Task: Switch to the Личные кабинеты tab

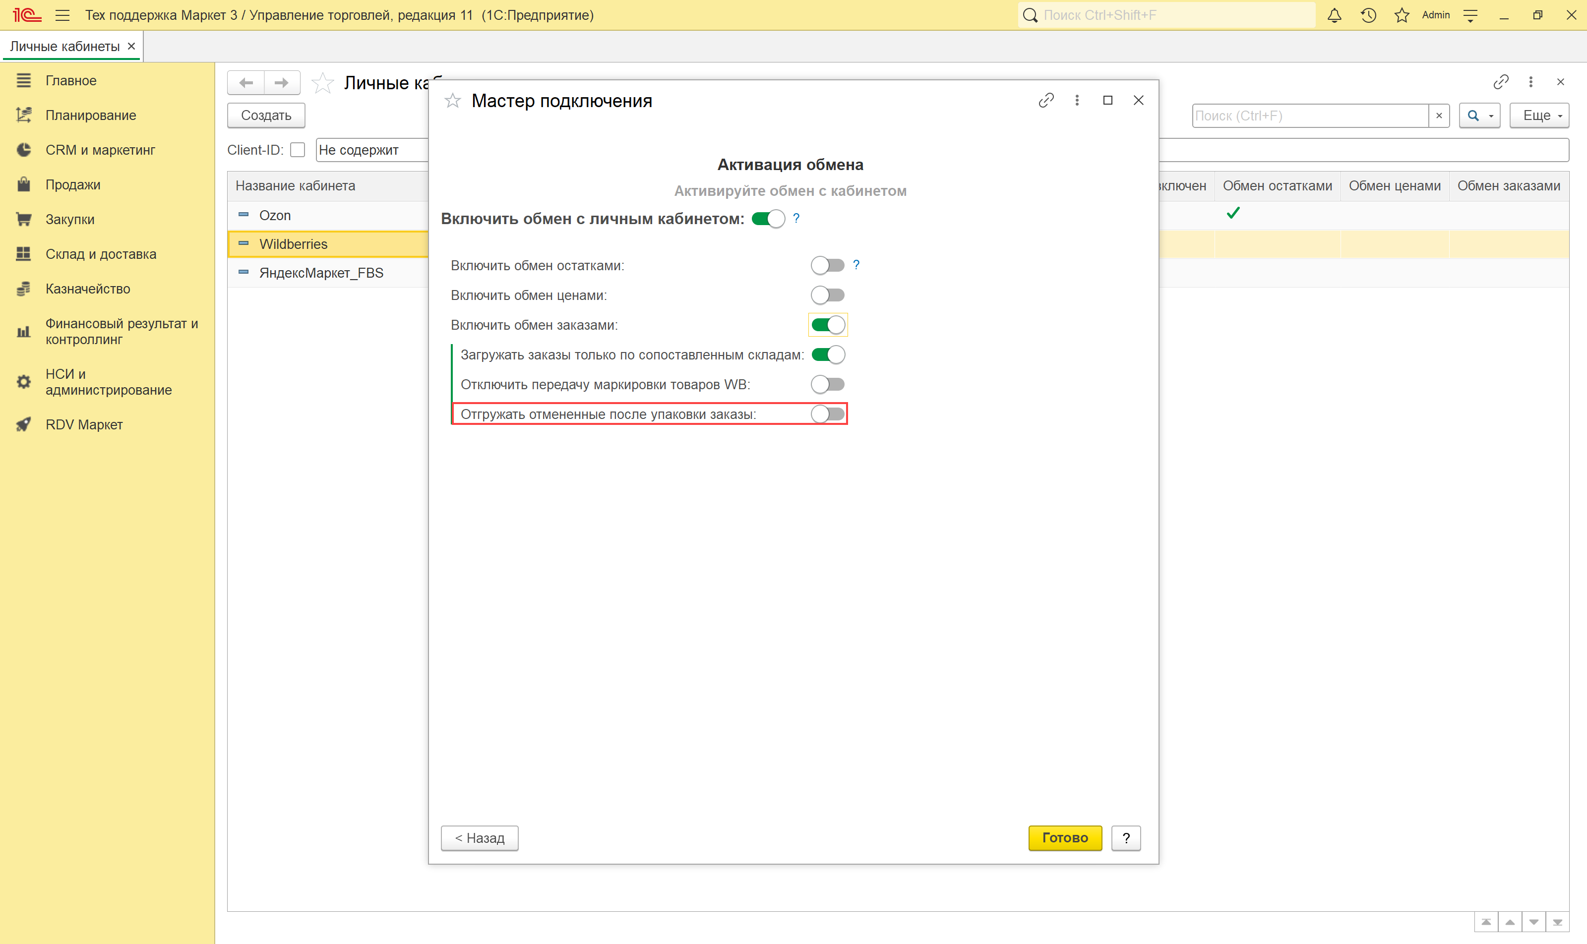Action: [x=65, y=47]
